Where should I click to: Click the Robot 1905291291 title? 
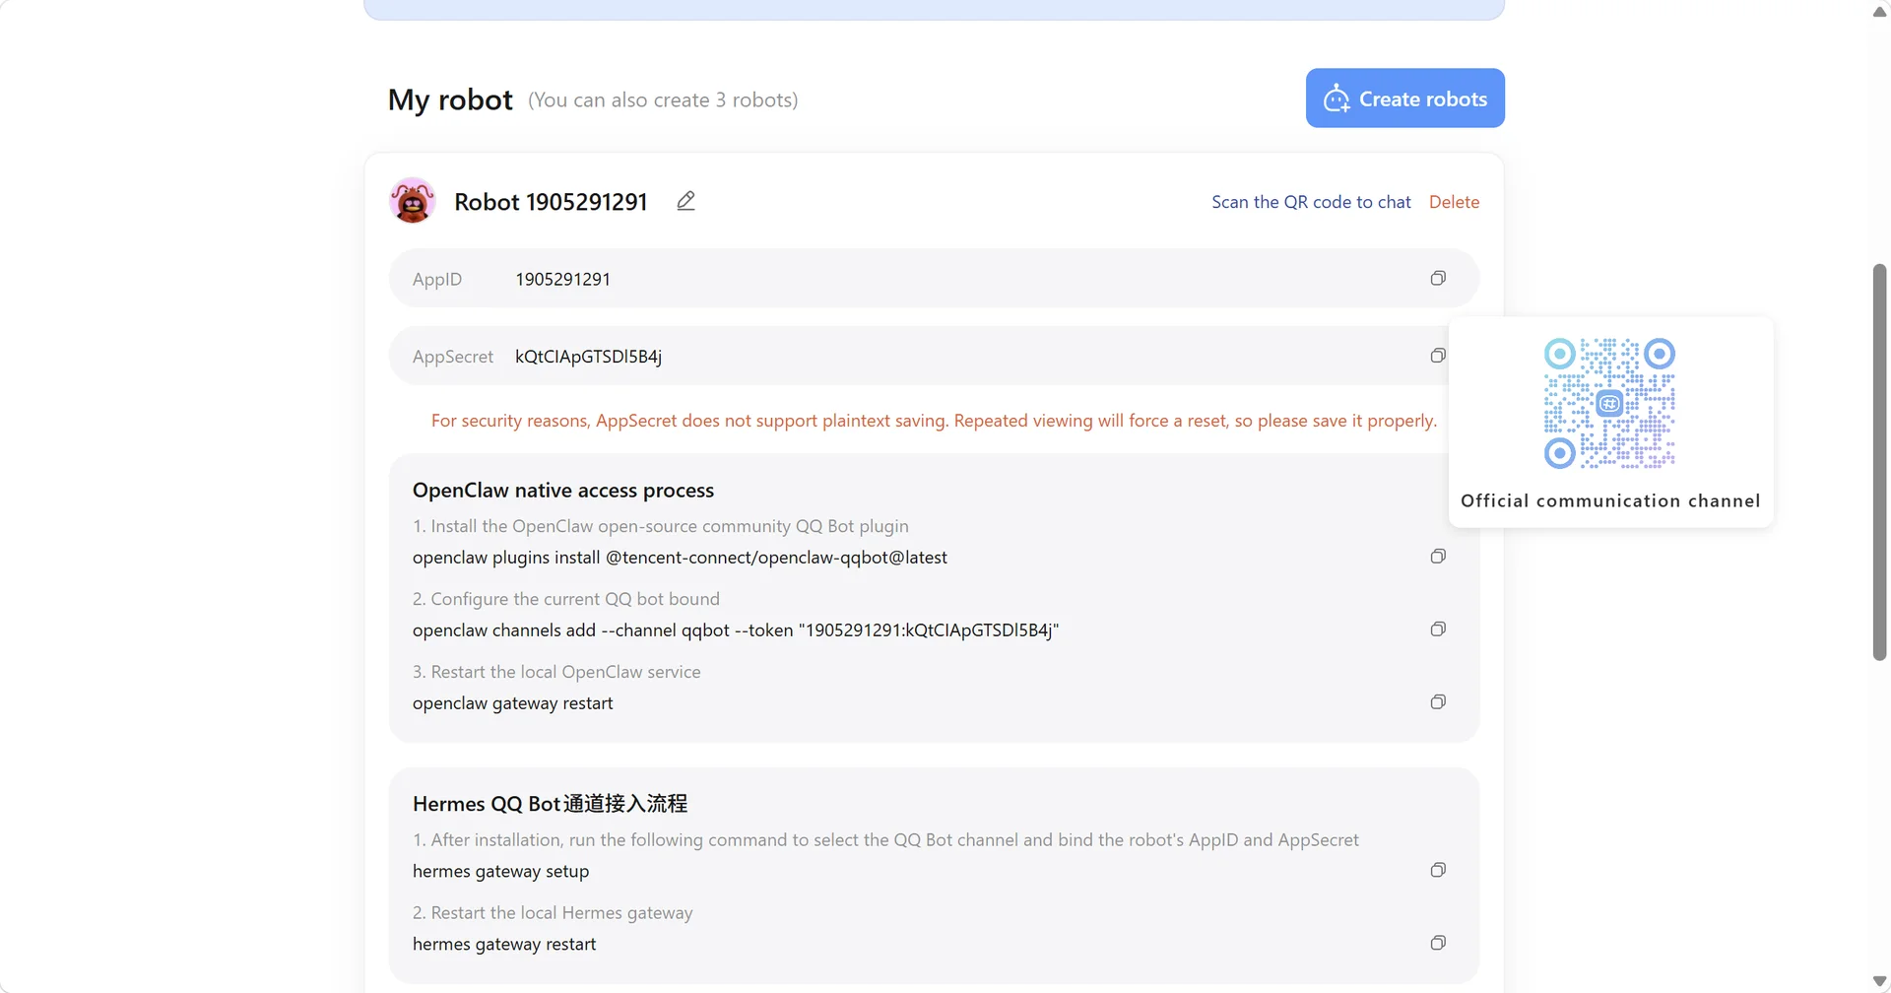point(551,202)
